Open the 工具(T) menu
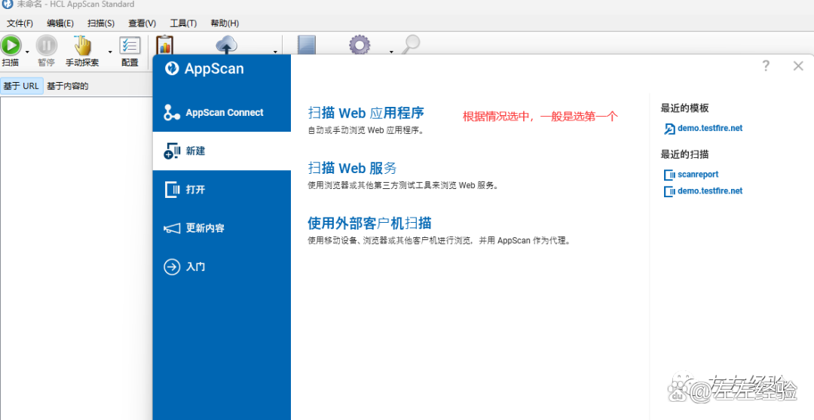The image size is (814, 420). pyautogui.click(x=183, y=23)
